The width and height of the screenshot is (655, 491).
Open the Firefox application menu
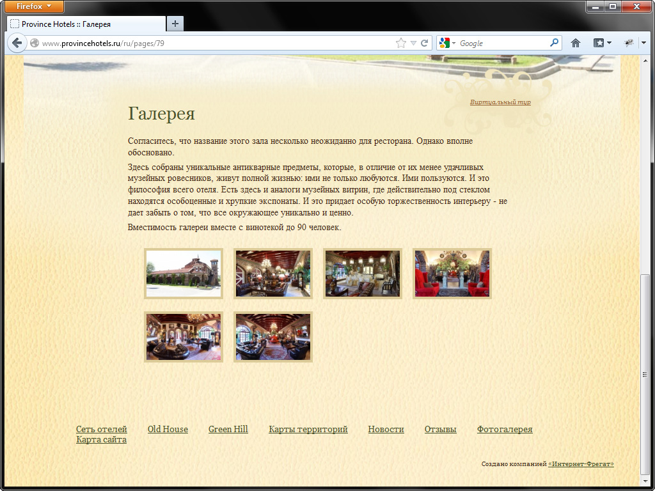35,6
